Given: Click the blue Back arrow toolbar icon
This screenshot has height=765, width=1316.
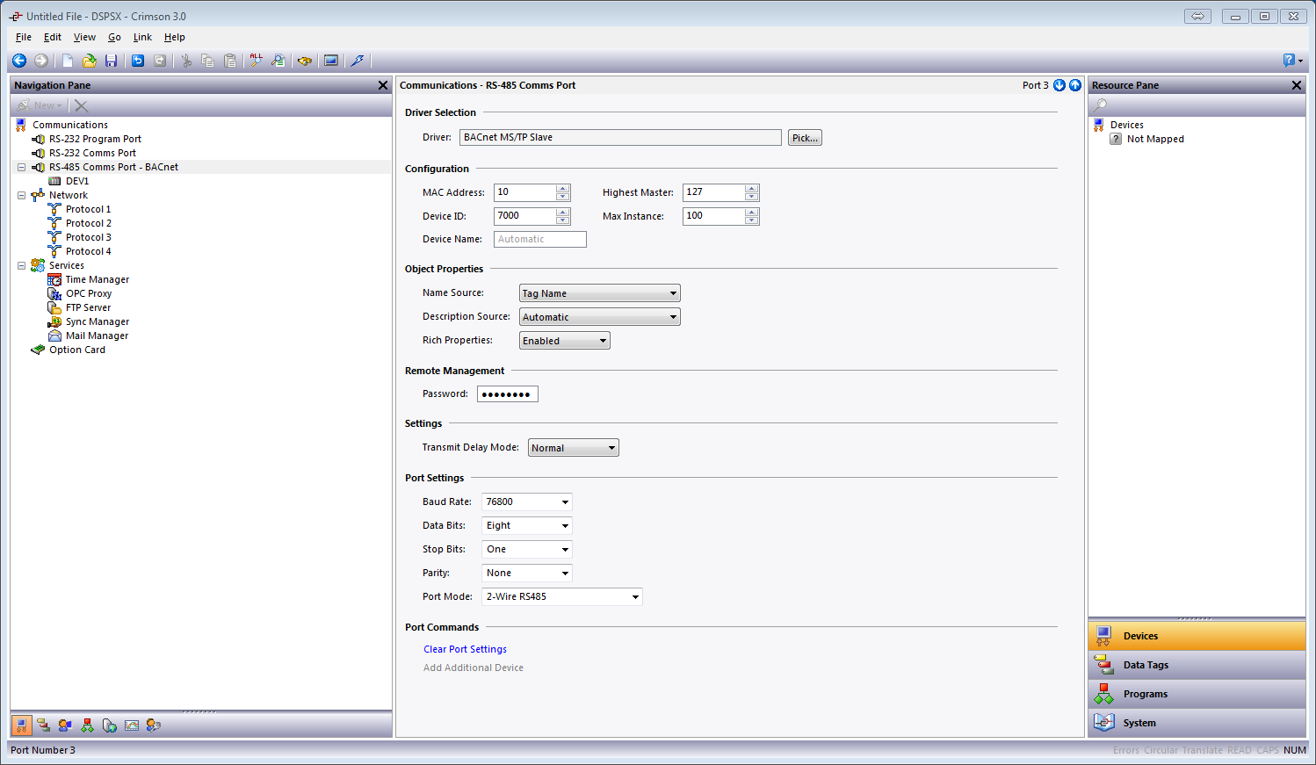Looking at the screenshot, I should (19, 61).
